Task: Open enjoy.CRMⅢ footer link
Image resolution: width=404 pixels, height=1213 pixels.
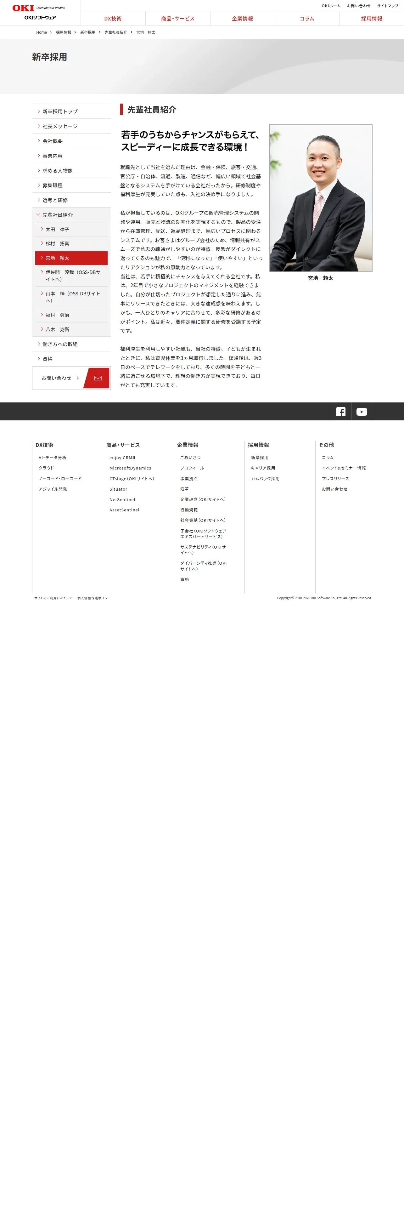Action: (122, 458)
